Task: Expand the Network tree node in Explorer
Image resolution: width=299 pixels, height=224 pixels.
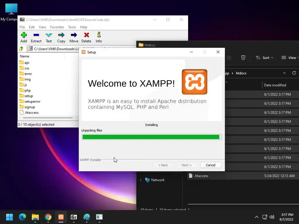Action: (141, 180)
